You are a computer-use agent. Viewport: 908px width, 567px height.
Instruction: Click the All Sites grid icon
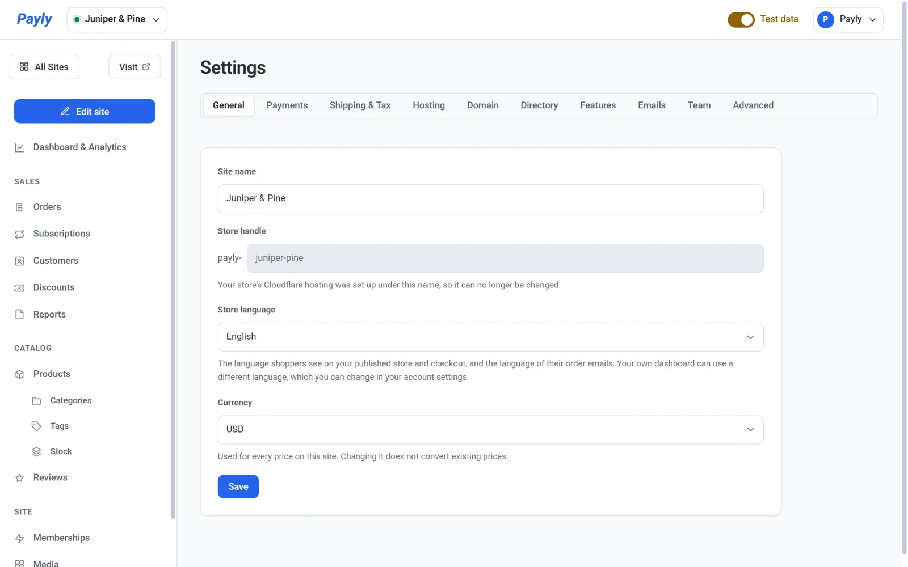click(24, 67)
